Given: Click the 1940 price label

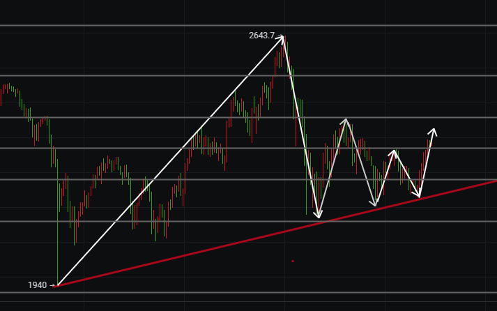Looking at the screenshot, I should point(38,285).
